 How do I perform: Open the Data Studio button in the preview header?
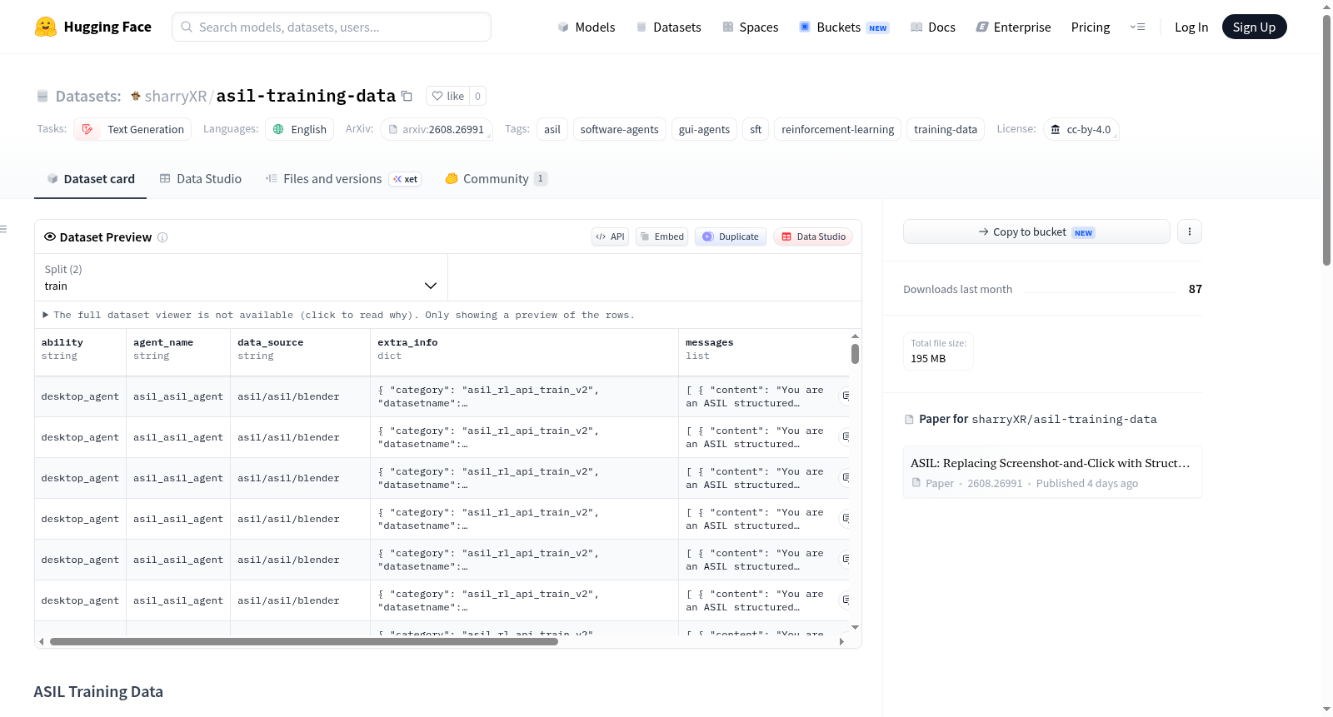tap(813, 237)
